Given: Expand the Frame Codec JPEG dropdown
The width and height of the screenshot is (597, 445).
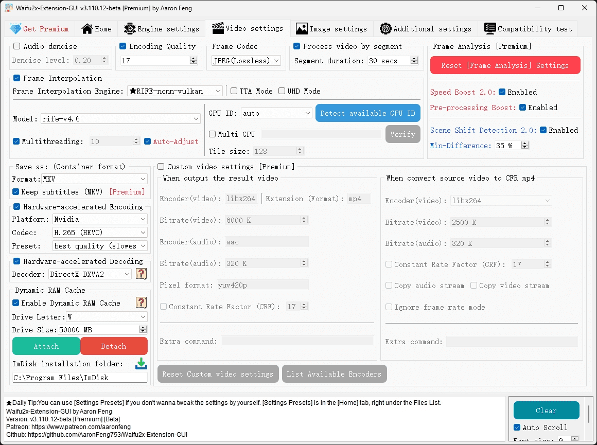Looking at the screenshot, I should pyautogui.click(x=246, y=61).
